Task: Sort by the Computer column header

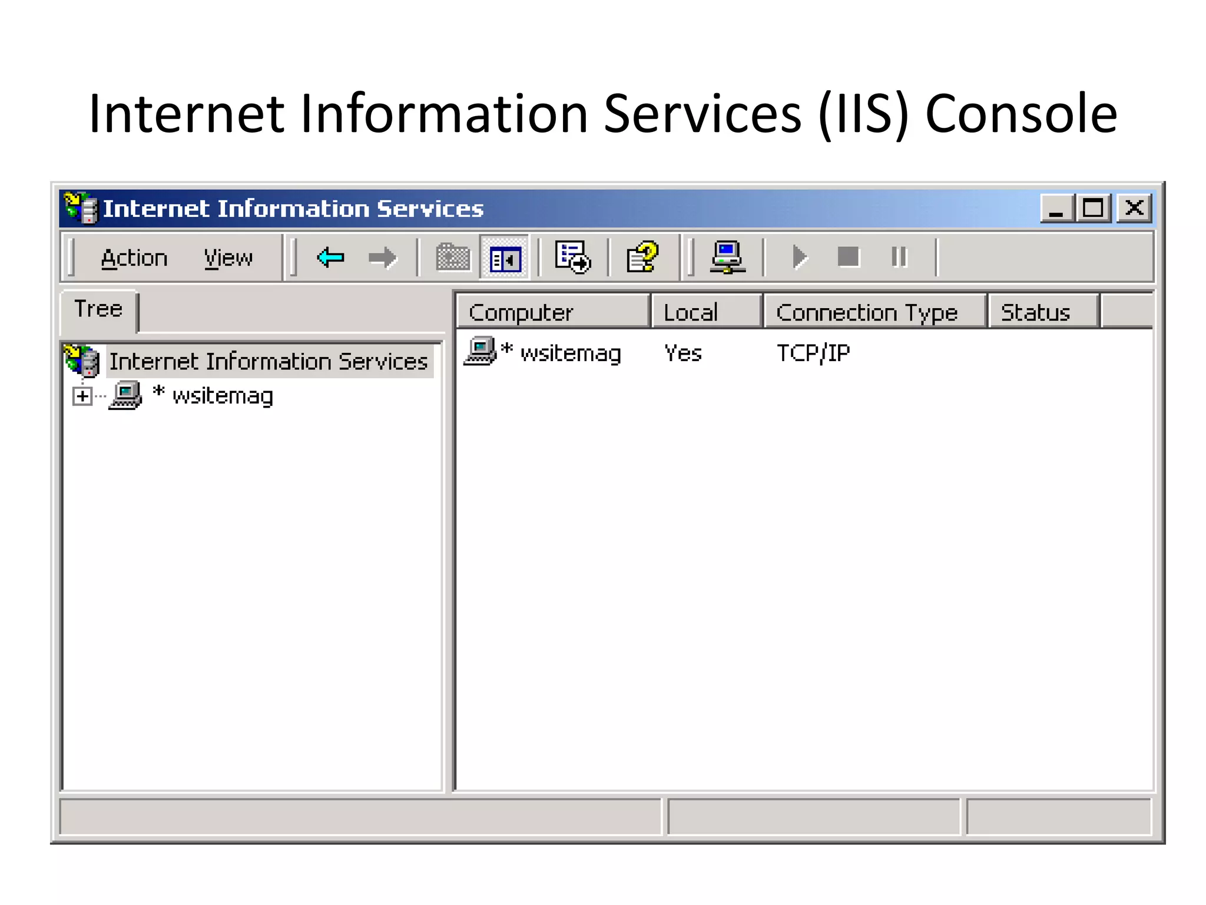Action: [x=553, y=312]
